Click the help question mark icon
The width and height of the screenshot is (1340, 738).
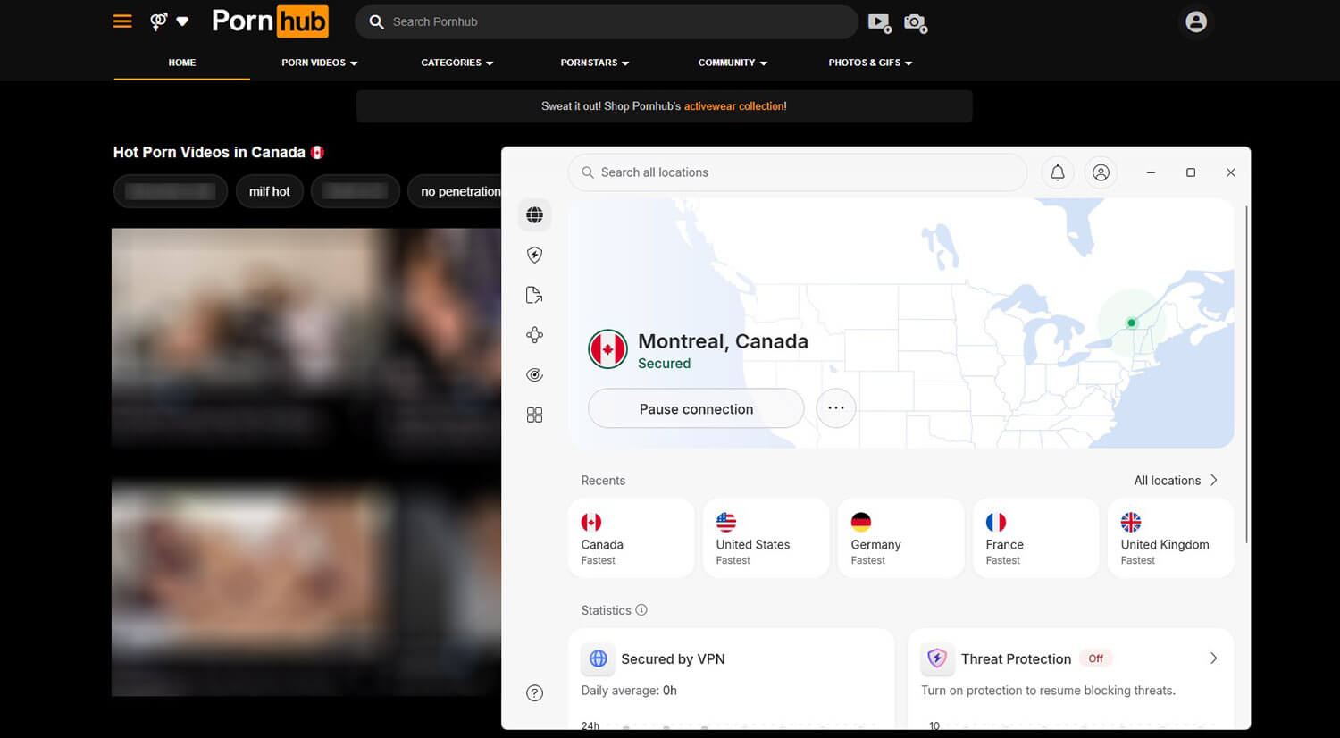(534, 692)
